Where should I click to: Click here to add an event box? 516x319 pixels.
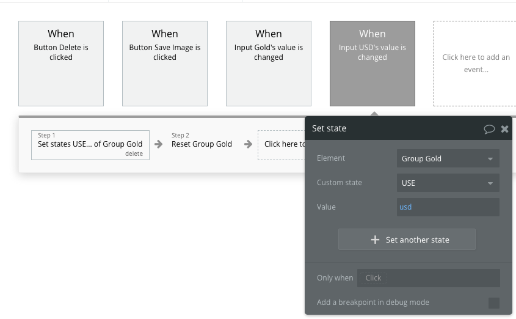[476, 64]
